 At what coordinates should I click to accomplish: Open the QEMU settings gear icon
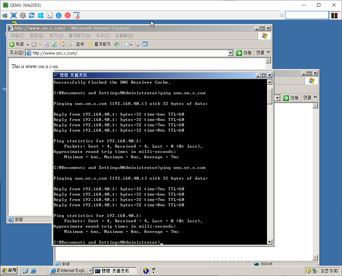(x=23, y=15)
